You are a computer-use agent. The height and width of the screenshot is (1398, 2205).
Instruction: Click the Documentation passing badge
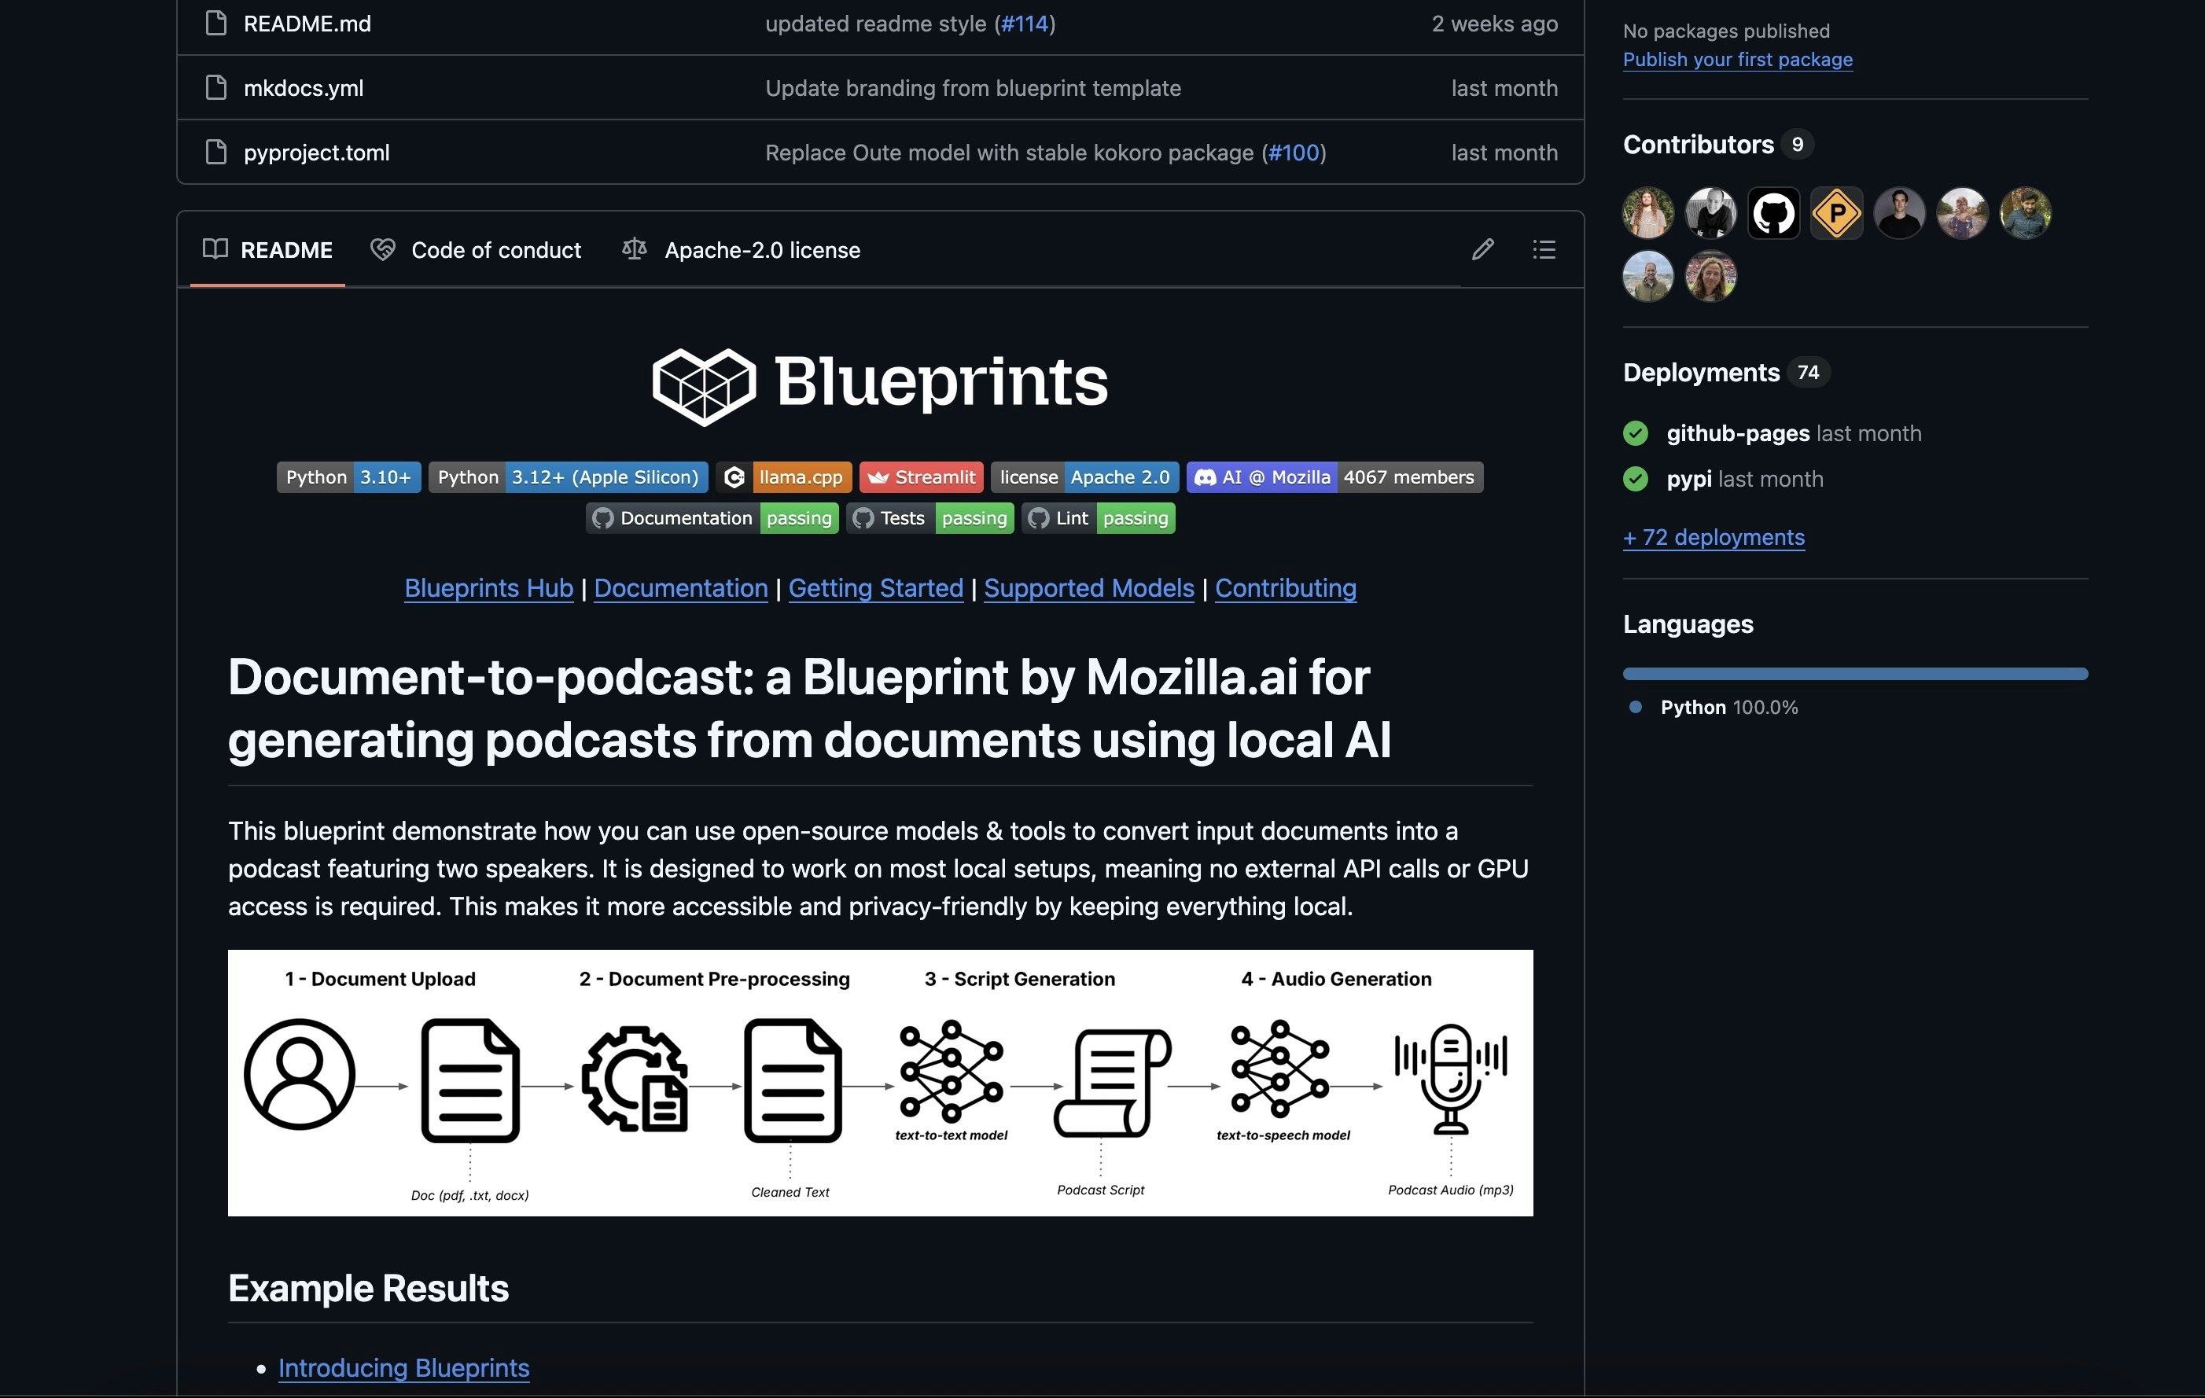[x=712, y=518]
